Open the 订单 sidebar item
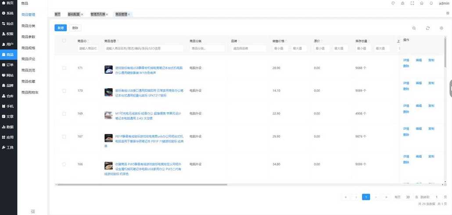 [8, 65]
